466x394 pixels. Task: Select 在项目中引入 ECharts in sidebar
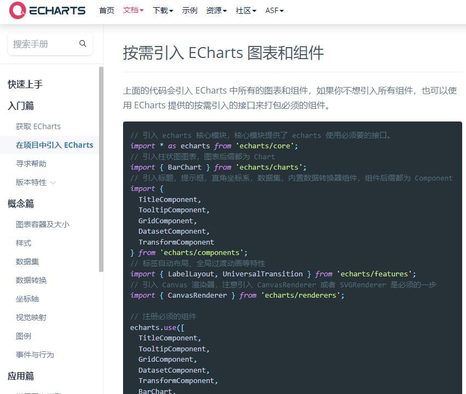tap(54, 145)
